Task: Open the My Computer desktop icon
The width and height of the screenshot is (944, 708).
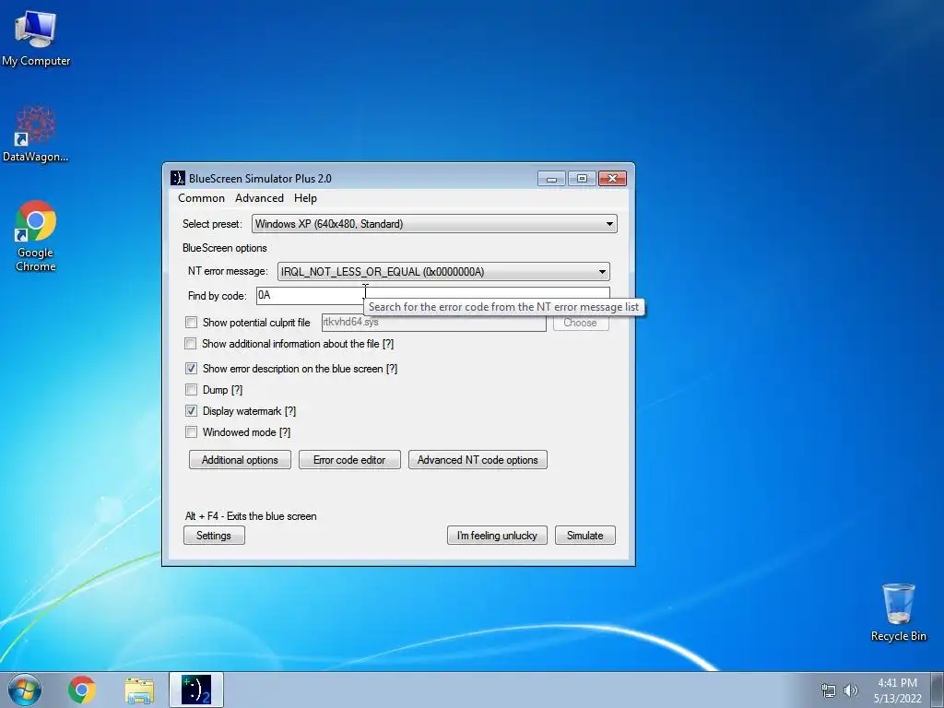Action: pyautogui.click(x=36, y=37)
